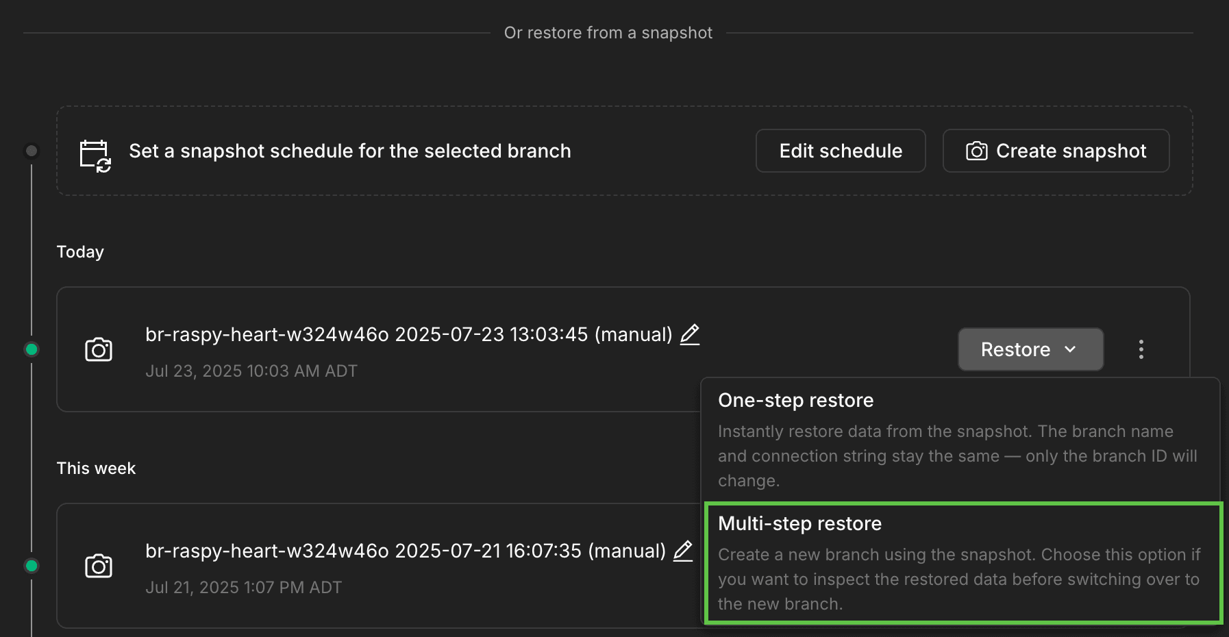Click the green timeline dot for the July 21 snapshot

tap(32, 566)
